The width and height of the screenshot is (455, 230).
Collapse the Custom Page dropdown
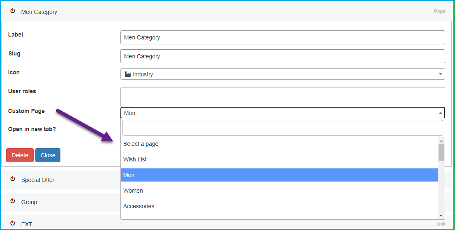point(441,113)
